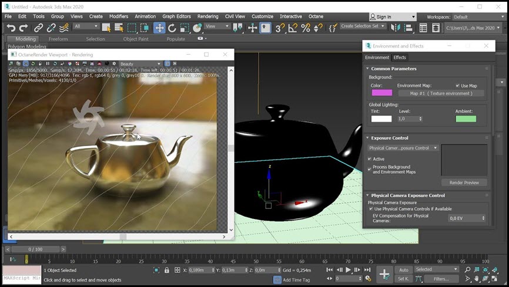Collapse Physical Camera Exposure Control rollout
The image size is (509, 287).
tap(367, 195)
